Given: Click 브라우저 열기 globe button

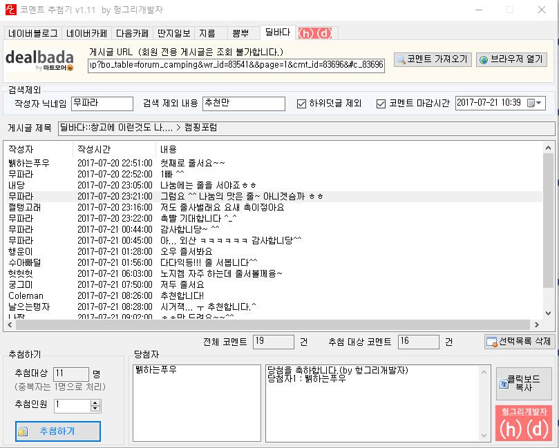Looking at the screenshot, I should coord(511,59).
